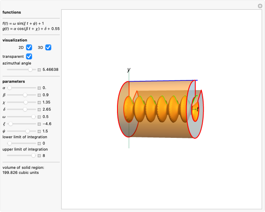This screenshot has height=212, width=265.
Task: Expand the lower limit slider plus button
Action: coord(39,144)
